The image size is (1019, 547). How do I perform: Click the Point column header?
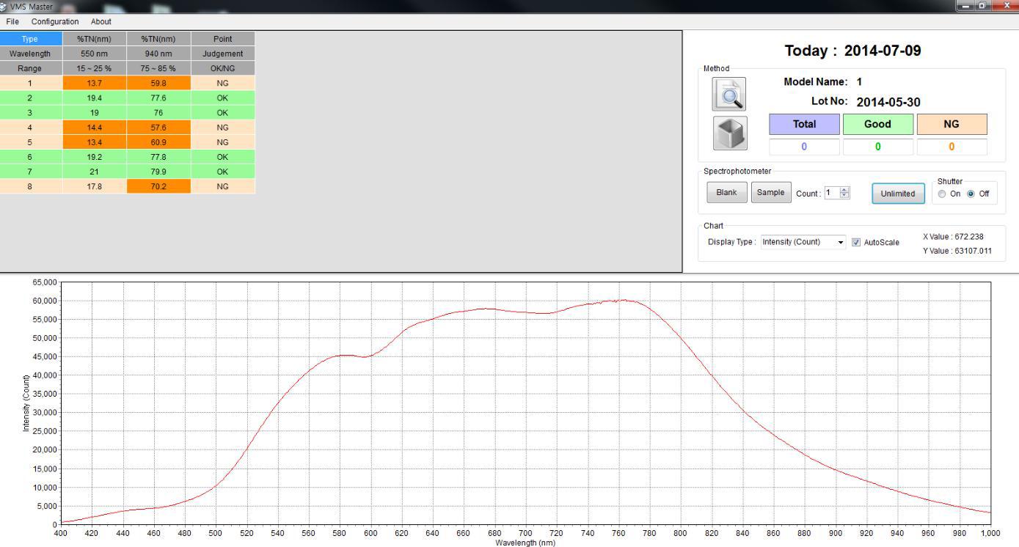tap(223, 39)
